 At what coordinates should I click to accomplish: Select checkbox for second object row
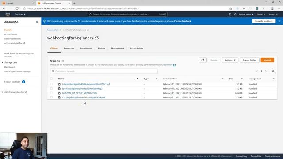(x=51, y=88)
